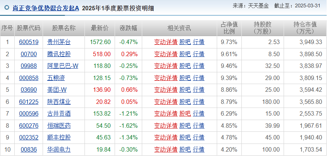Open 变动详情 for 五粮液 row
Viewport: 327px width, 156px height.
[166, 78]
